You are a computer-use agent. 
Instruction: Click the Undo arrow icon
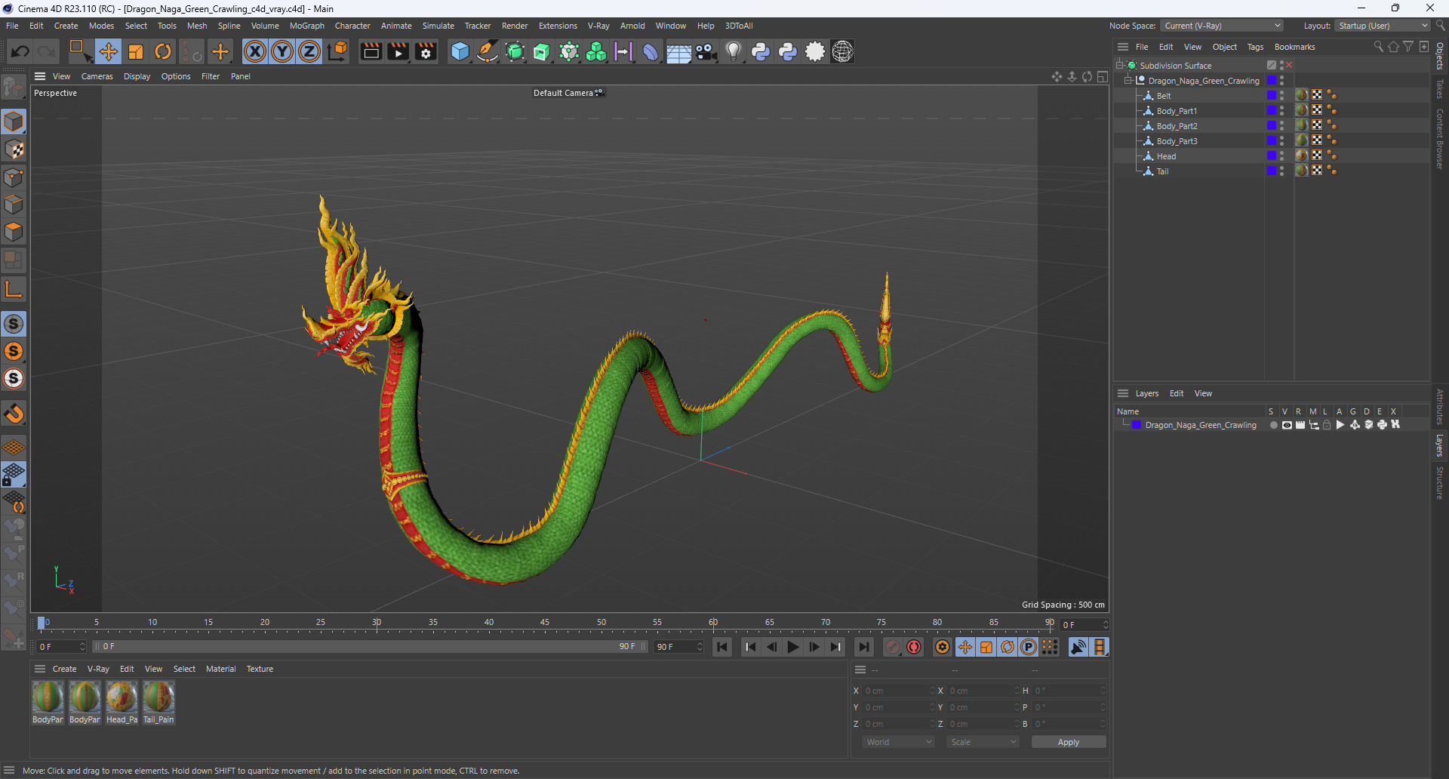click(20, 51)
